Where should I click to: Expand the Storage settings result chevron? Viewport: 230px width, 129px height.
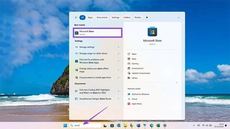pyautogui.click(x=118, y=47)
